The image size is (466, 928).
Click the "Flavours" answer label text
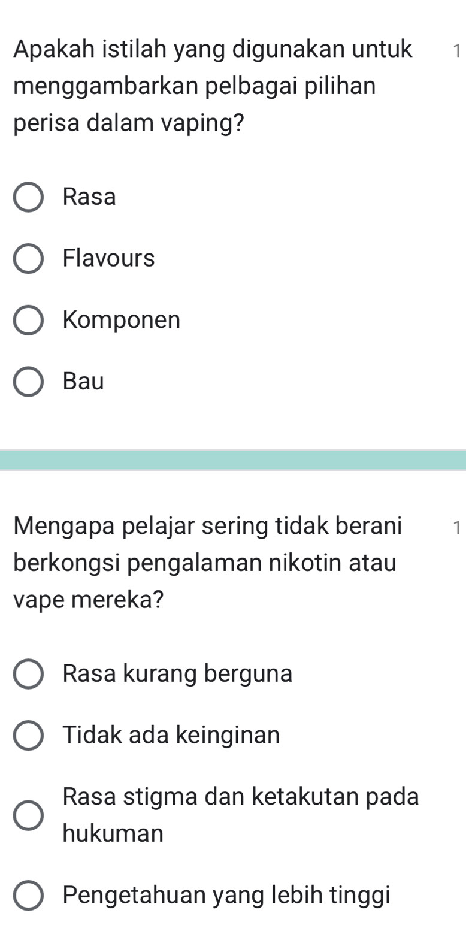pos(109,259)
